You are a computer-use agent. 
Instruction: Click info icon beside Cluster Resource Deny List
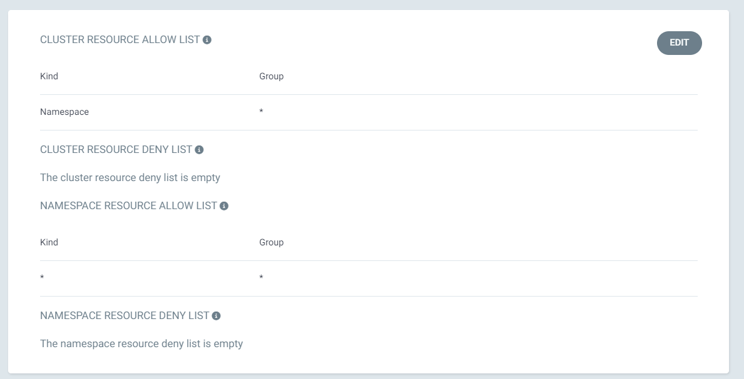click(x=199, y=150)
